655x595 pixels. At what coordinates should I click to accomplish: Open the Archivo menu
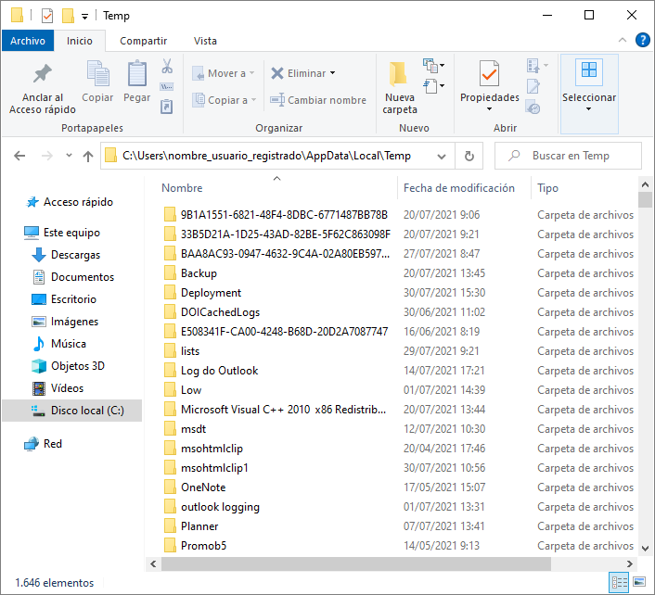click(x=28, y=41)
